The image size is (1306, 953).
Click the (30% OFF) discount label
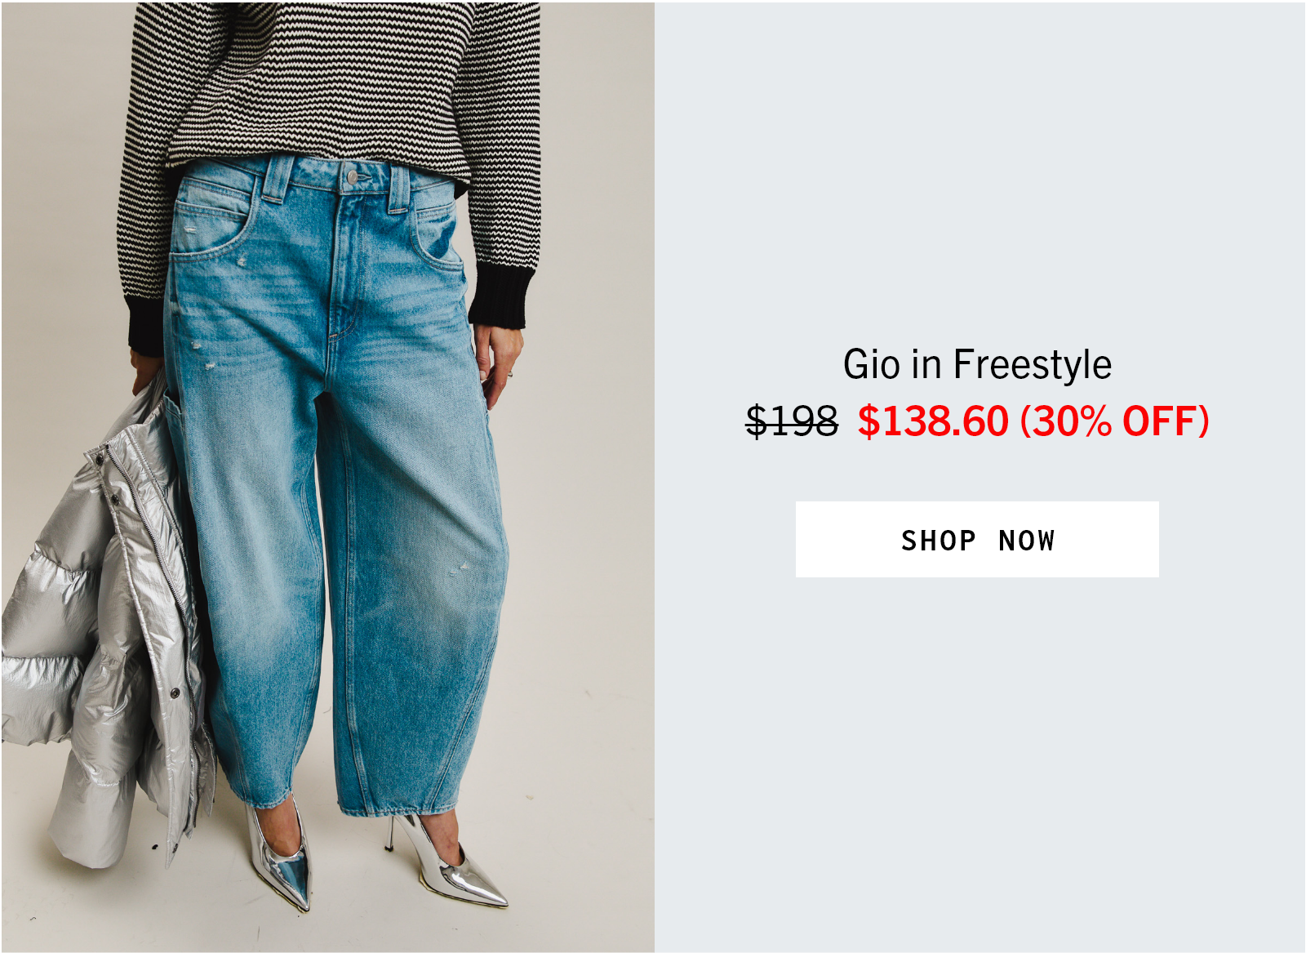[x=1114, y=421]
